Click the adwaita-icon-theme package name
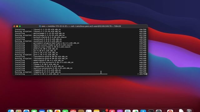This screenshot has width=200, height=112. [52, 47]
